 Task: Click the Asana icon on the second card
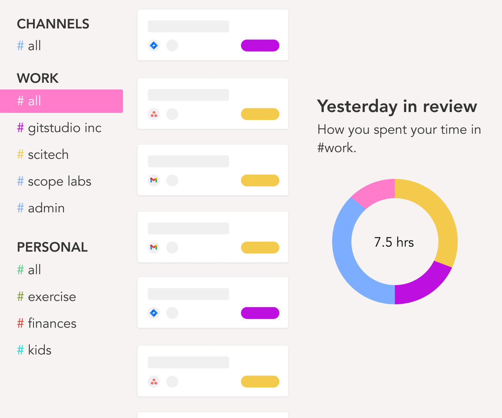(x=154, y=114)
